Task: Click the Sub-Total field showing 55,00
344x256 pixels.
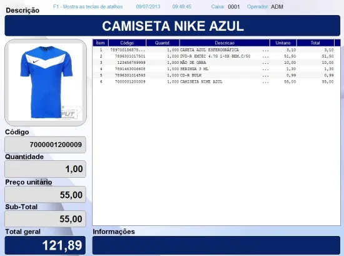Action: pos(46,218)
